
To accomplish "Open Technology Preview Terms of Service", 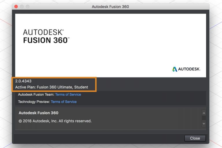I will click(x=64, y=102).
